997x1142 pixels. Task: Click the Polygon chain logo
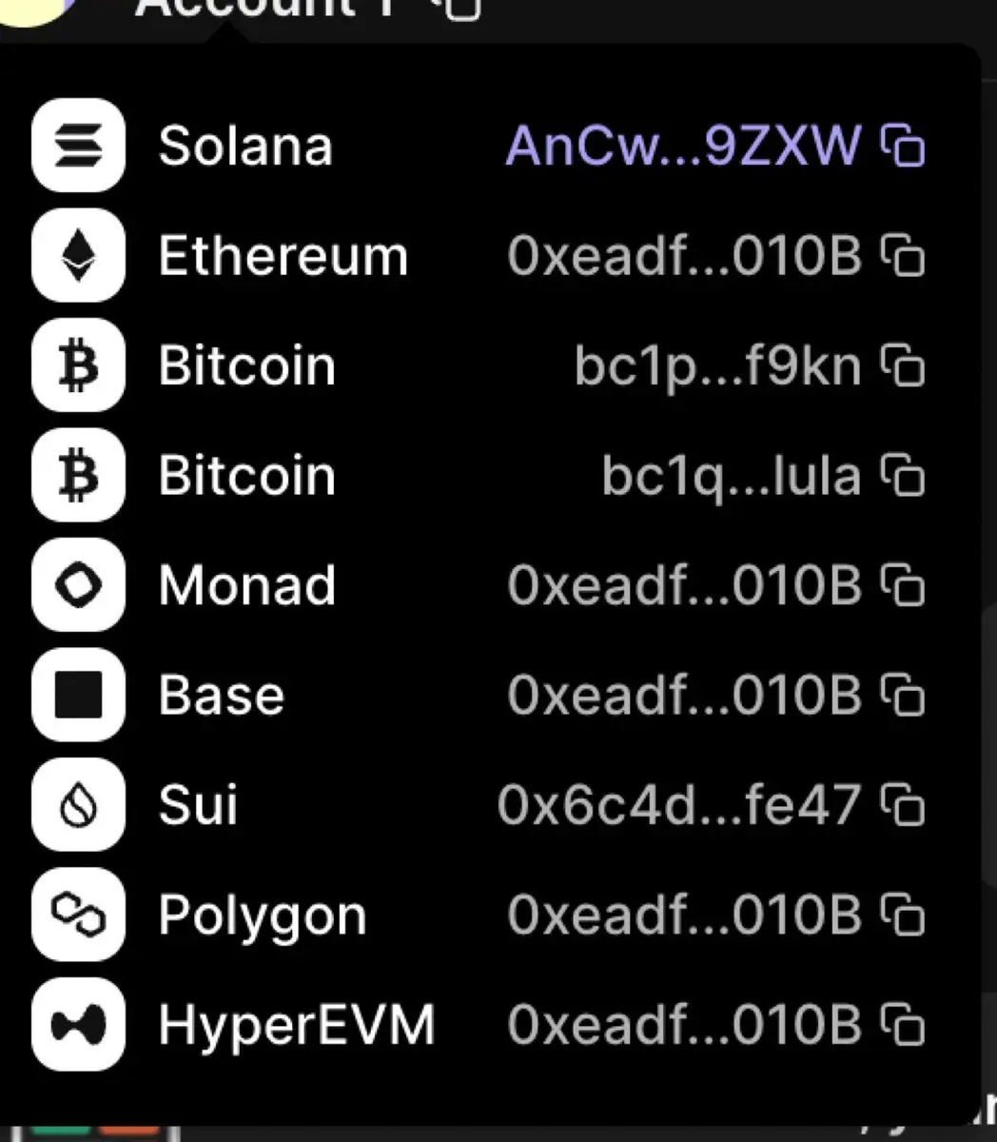pos(78,915)
